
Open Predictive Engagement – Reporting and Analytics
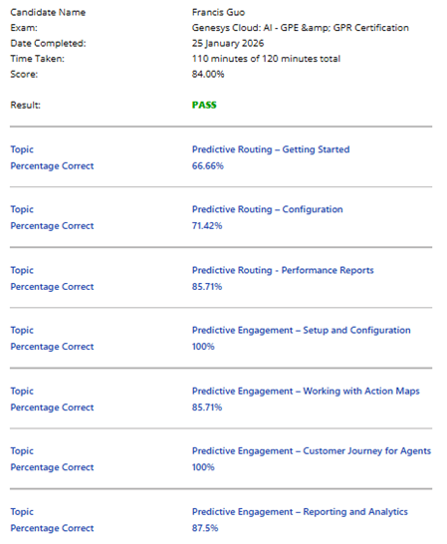(300, 512)
